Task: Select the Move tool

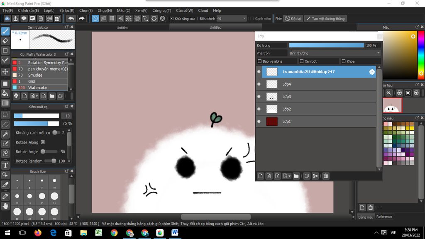Action: pos(5,72)
